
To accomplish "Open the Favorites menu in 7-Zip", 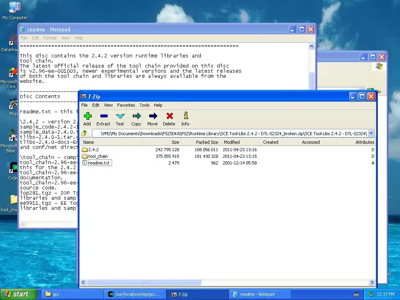I will [x=126, y=105].
